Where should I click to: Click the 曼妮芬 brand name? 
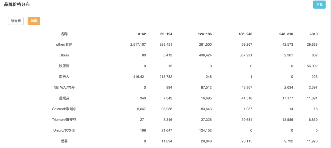[64, 98]
